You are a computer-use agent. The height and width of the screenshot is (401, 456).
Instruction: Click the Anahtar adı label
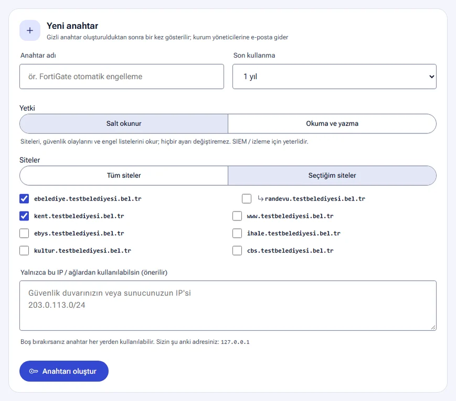tap(38, 55)
